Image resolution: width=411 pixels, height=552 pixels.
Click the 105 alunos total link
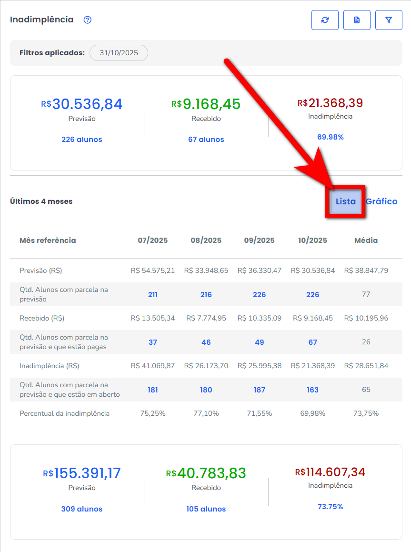tap(206, 509)
